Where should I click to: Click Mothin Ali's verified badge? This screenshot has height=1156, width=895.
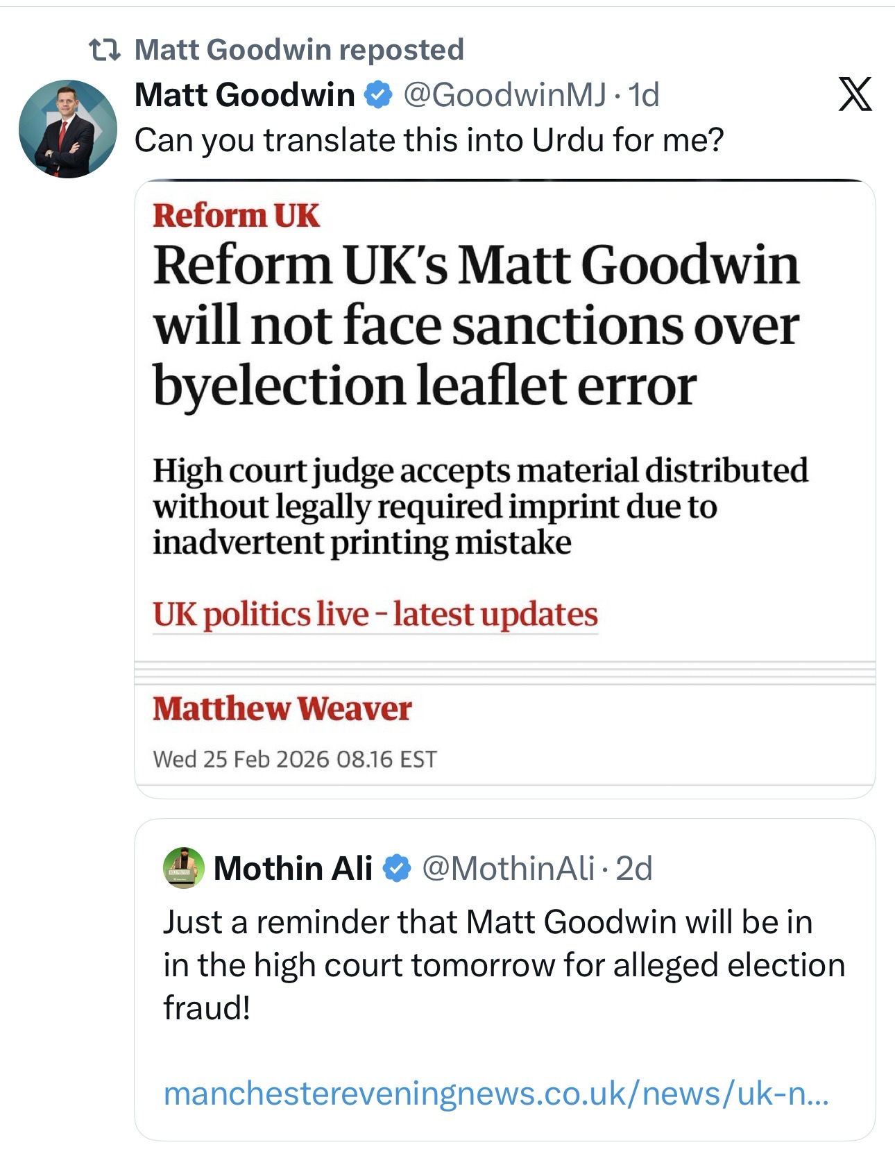click(397, 868)
